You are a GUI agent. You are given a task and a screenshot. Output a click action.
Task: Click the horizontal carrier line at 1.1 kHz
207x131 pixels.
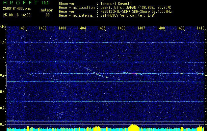click(105, 42)
